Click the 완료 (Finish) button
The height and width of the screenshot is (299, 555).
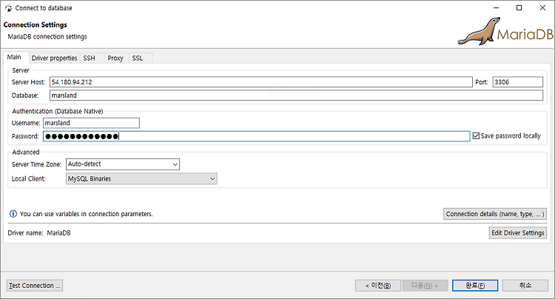click(x=475, y=285)
